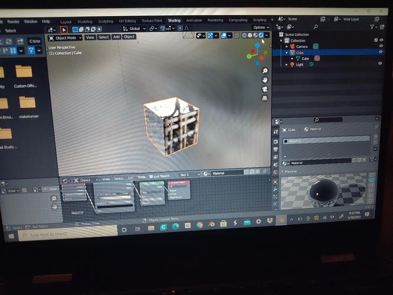Select the Material slot in list
Screen dimensions: 393x295
pyautogui.click(x=326, y=141)
